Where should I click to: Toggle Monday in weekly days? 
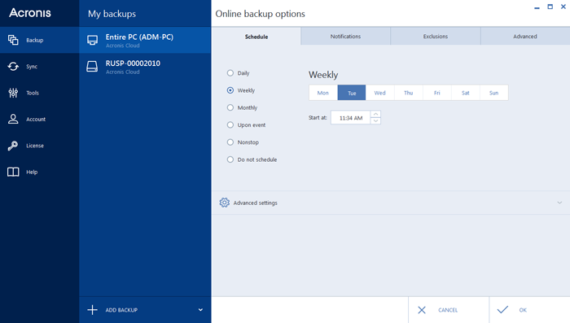pos(323,93)
